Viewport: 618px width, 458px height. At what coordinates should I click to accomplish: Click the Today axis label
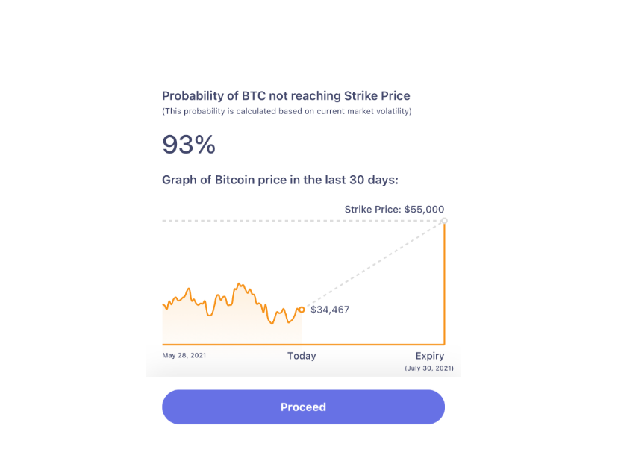[302, 356]
